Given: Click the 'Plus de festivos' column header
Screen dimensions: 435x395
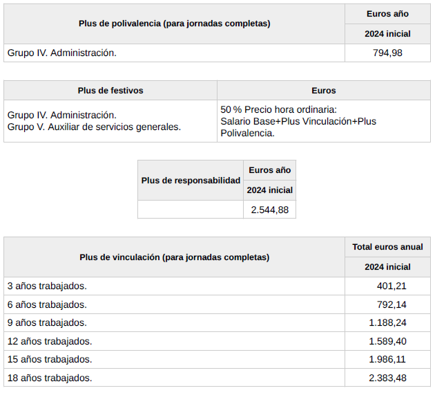Looking at the screenshot, I should 110,91.
